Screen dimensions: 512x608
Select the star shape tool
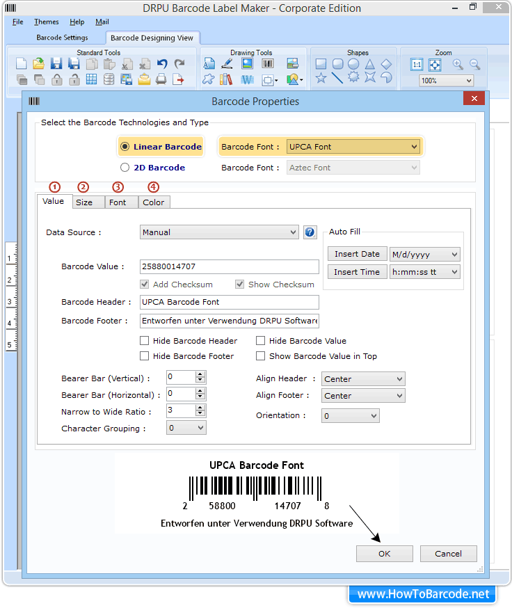321,79
